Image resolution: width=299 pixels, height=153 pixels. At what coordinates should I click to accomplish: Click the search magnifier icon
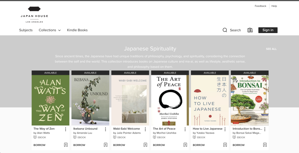tap(225, 30)
